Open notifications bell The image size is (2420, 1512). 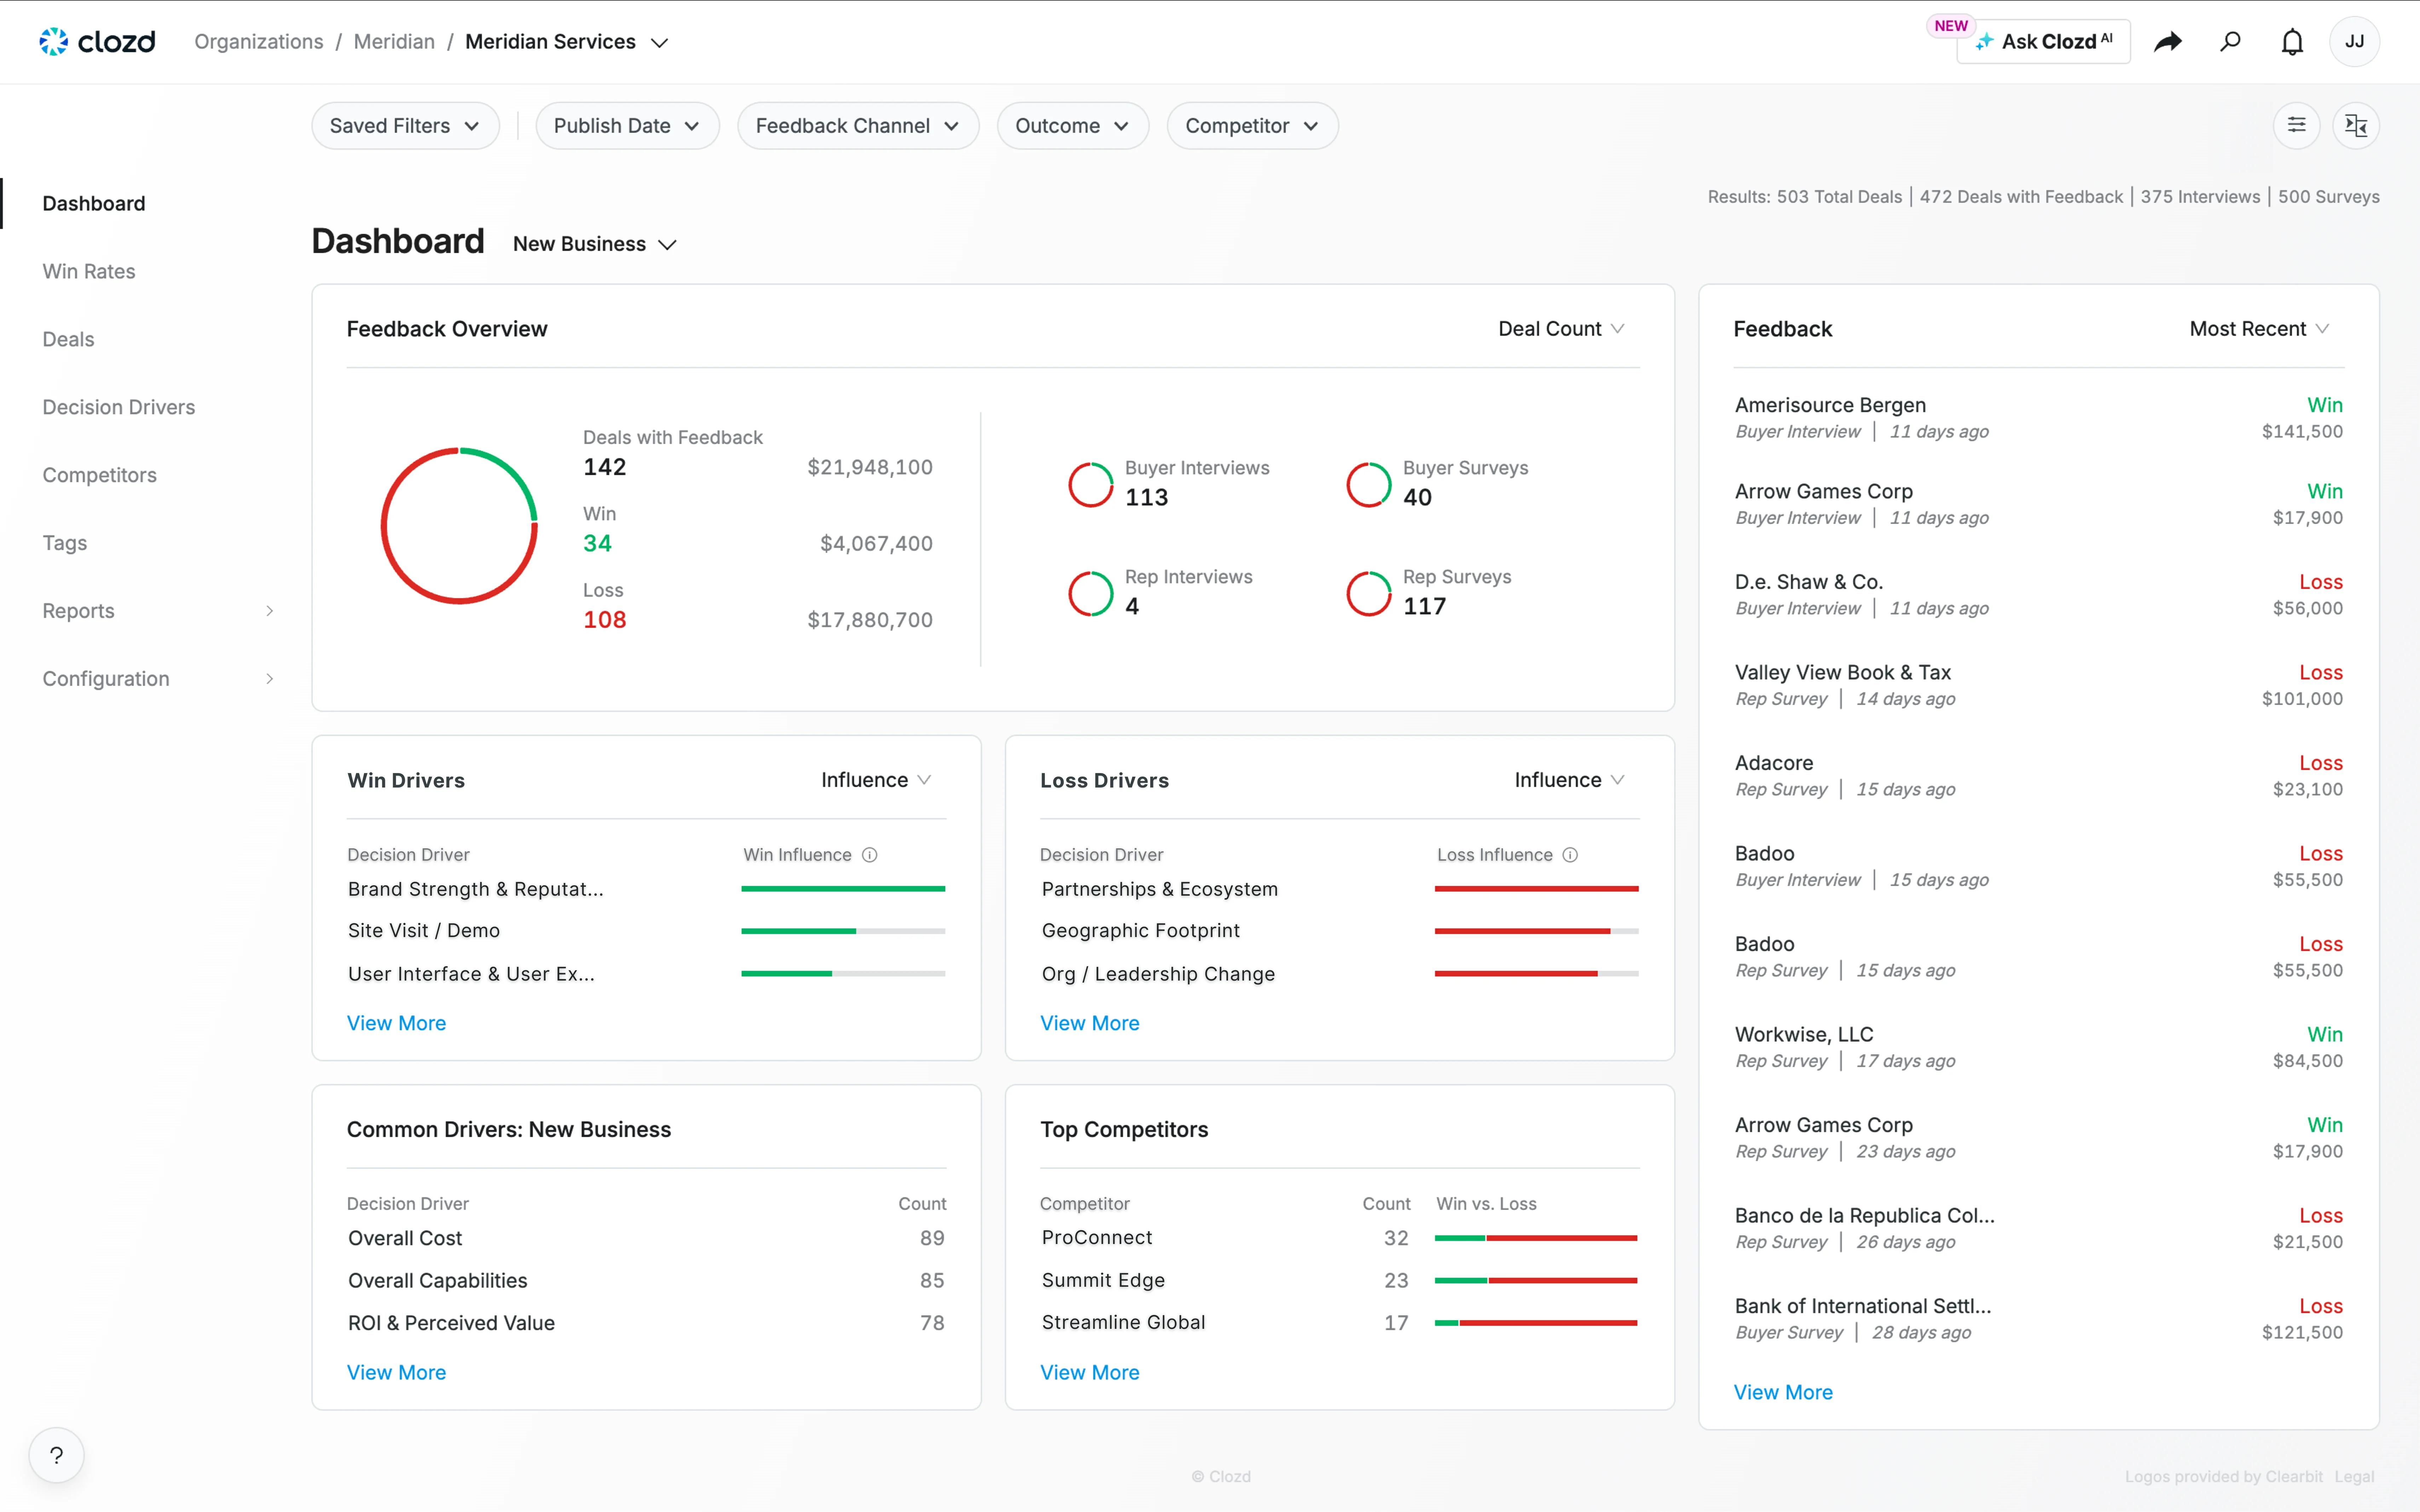[2292, 42]
